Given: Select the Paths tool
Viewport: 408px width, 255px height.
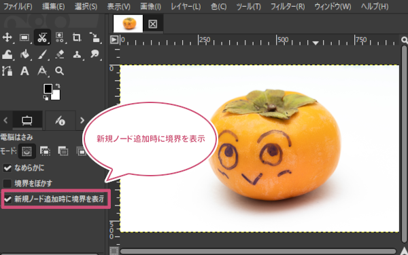Looking at the screenshot, I should point(7,71).
